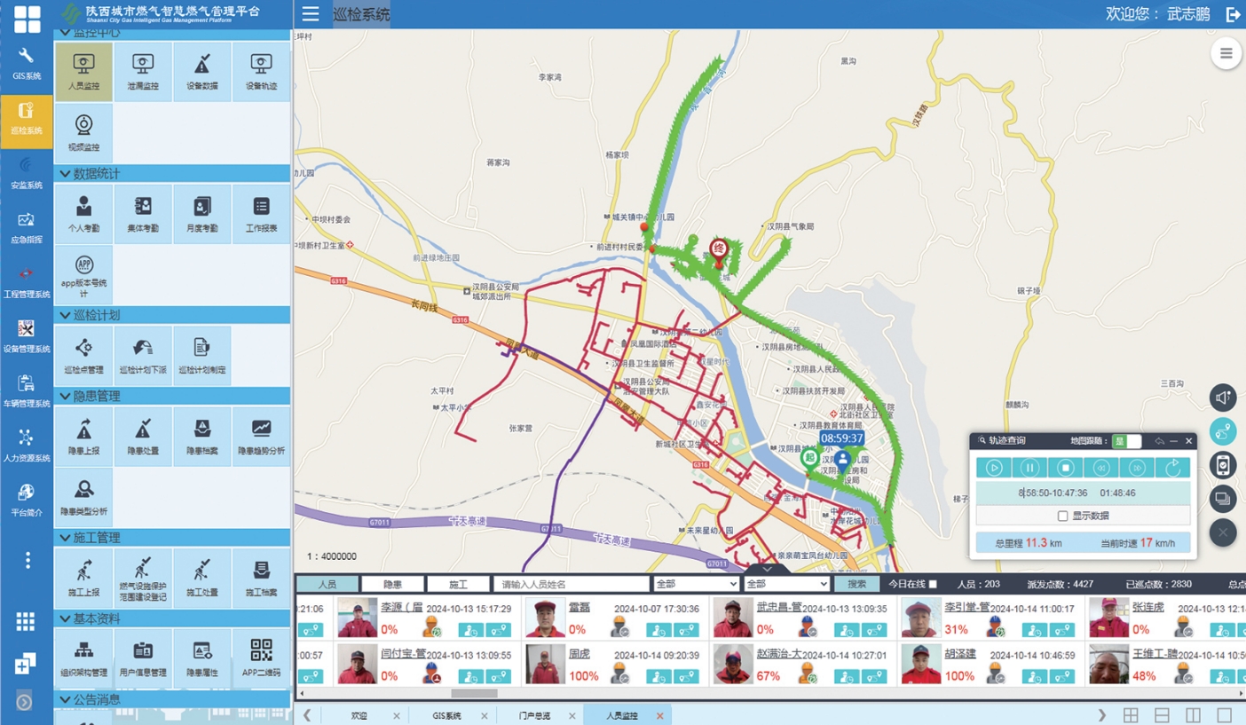The width and height of the screenshot is (1246, 725).
Task: Open the 隐患趋势分析 tile
Action: 261,437
